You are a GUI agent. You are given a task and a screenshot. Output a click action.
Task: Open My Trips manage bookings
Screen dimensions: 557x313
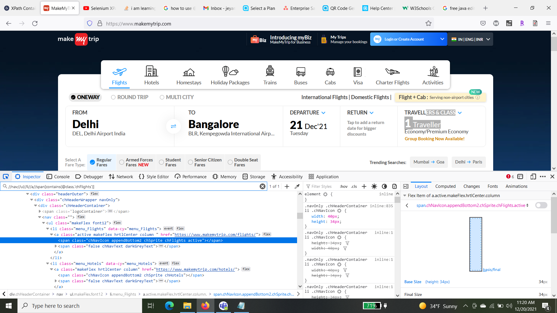coord(344,39)
